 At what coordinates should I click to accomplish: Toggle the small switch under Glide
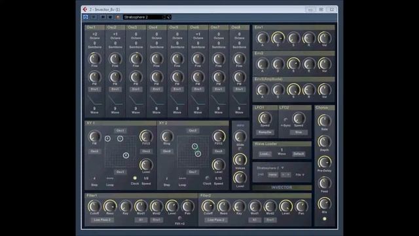[x=240, y=149]
